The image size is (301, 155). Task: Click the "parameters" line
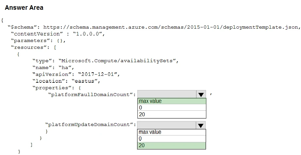pyautogui.click(x=39, y=41)
